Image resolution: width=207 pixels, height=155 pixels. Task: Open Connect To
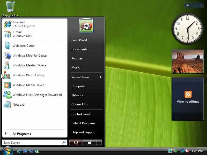click(x=86, y=104)
